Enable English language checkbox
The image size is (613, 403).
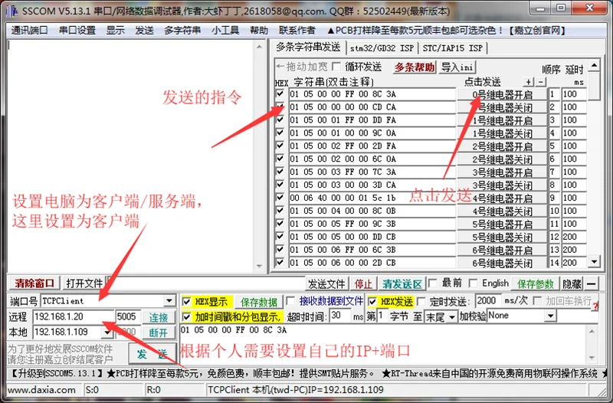pos(473,283)
